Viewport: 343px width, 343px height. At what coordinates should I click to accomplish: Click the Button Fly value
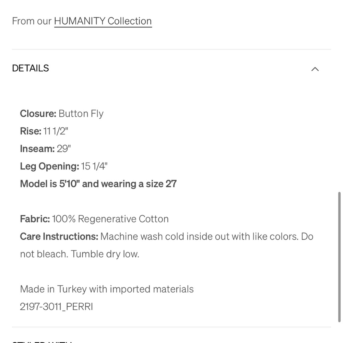coord(81,114)
